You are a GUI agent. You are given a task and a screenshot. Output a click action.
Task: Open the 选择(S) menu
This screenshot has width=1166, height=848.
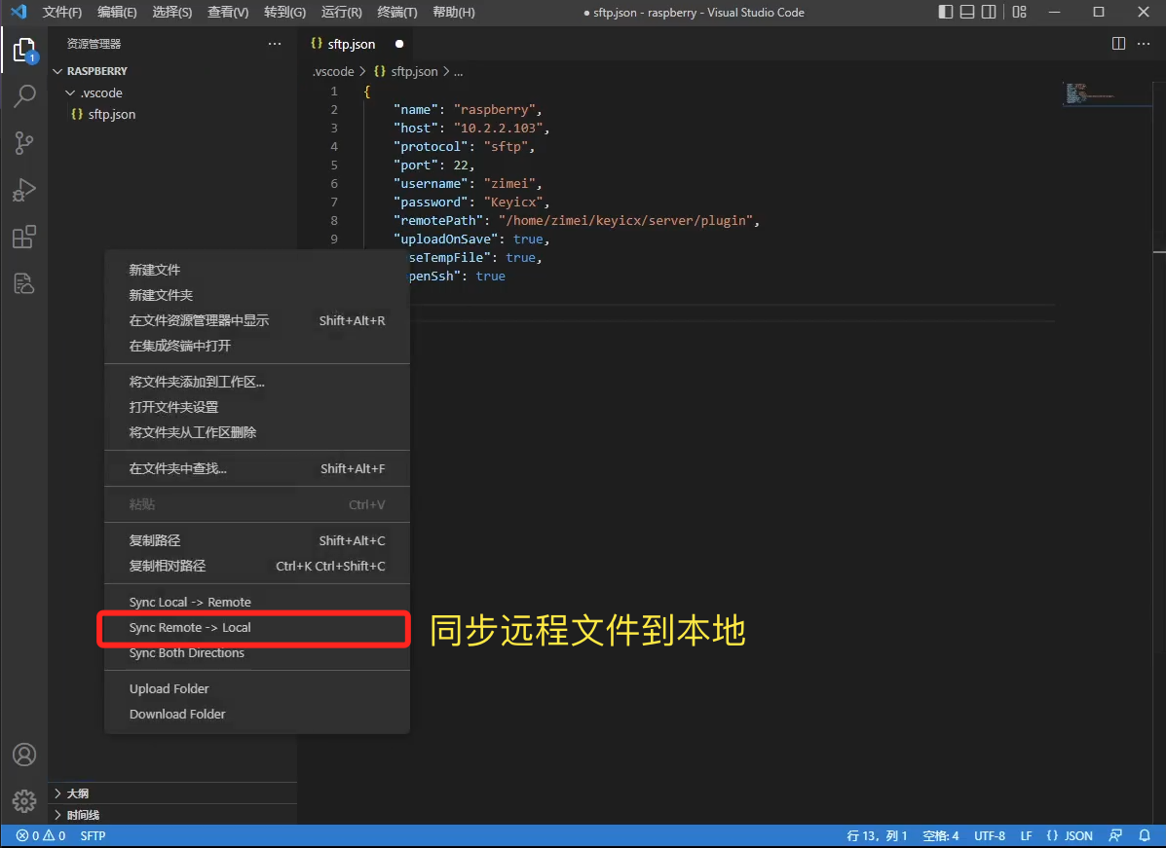(171, 12)
